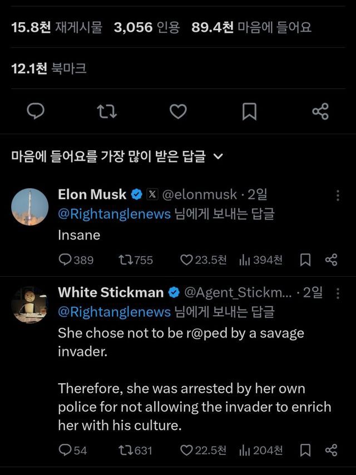The width and height of the screenshot is (356, 475).
Task: Reply to Elon Musk's comment with 389 replies
Action: [x=66, y=259]
